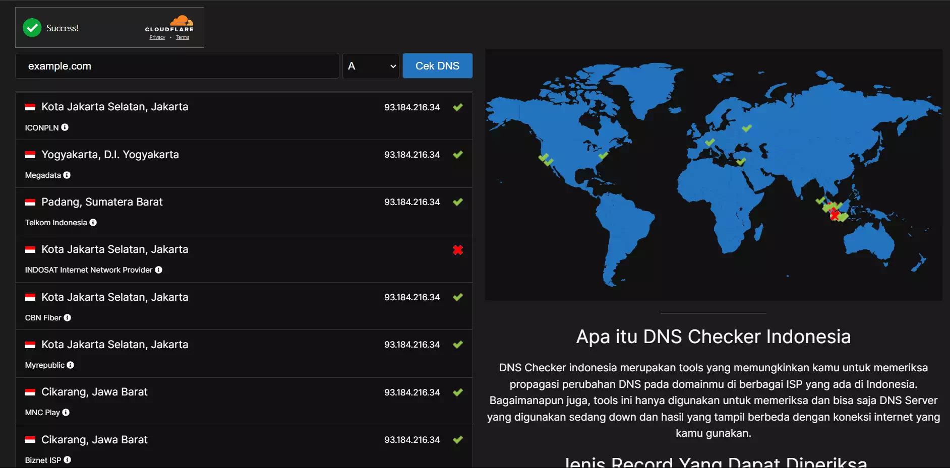Click the check marker over the Middle East on map
Image resolution: width=950 pixels, height=468 pixels.
(741, 162)
